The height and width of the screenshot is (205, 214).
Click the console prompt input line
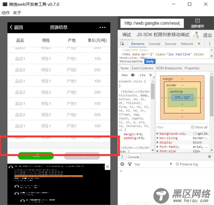166,171
